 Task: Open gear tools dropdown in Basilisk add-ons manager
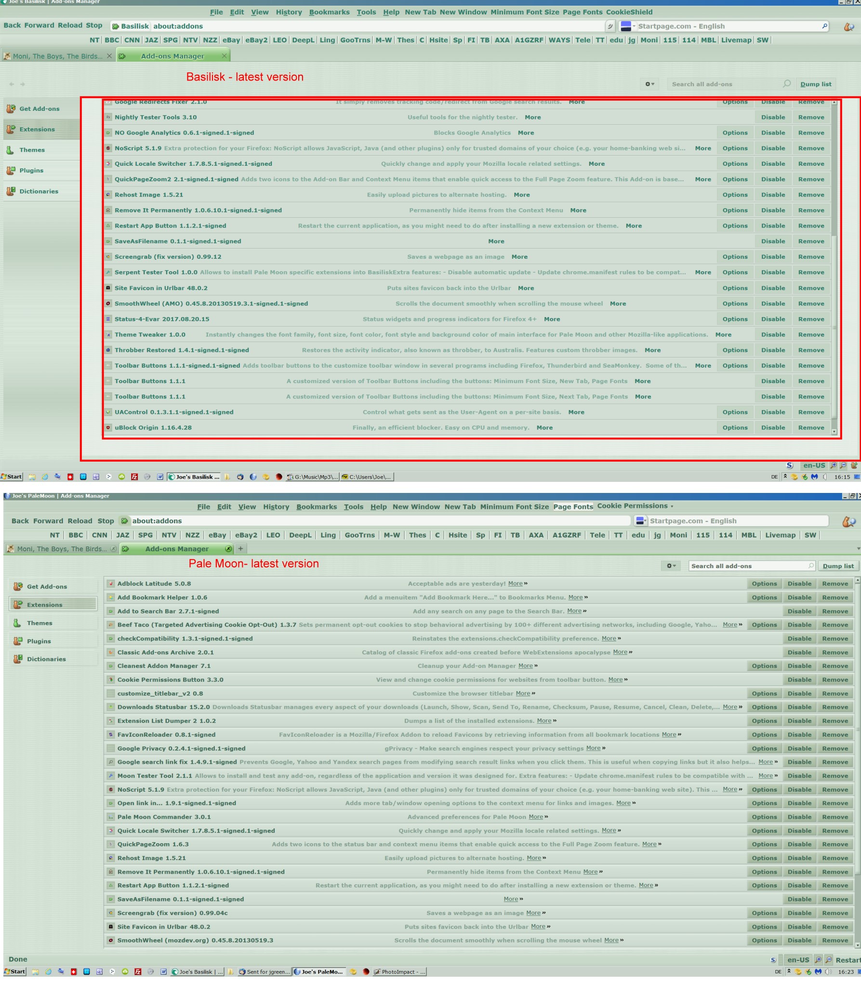click(x=650, y=84)
